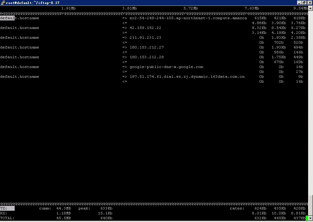Close the iftop terminal window

click(x=309, y=2)
